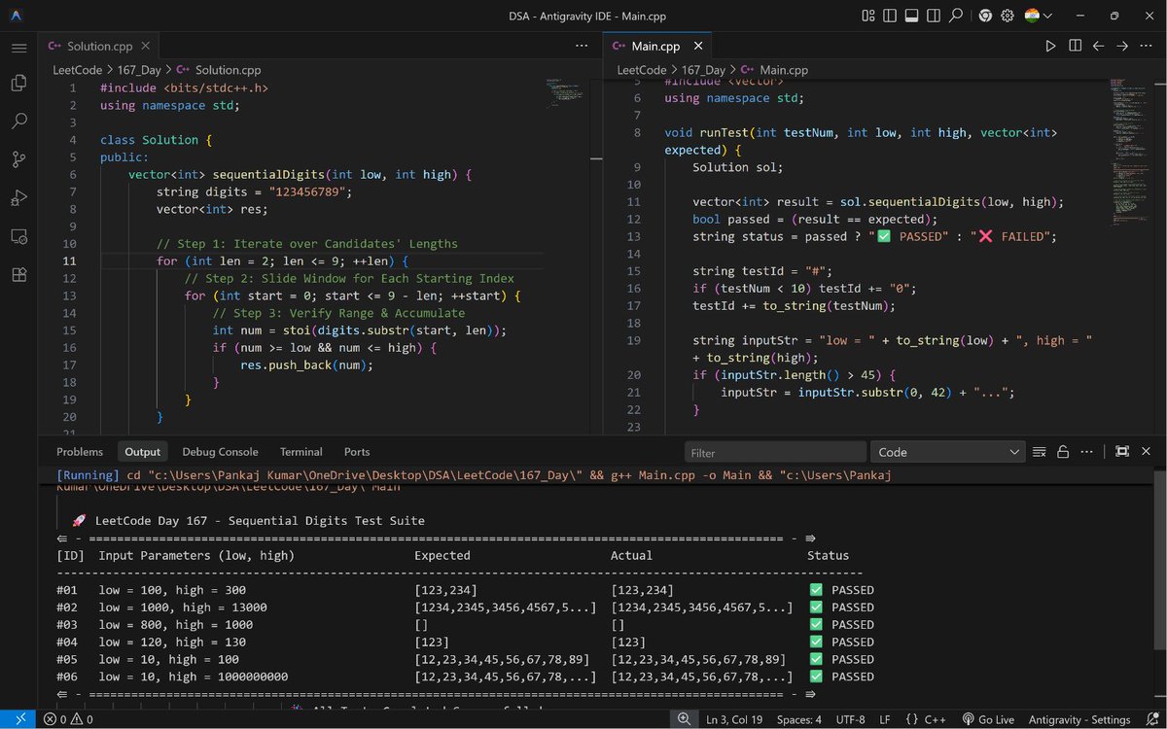Screen dimensions: 1167x729
Task: Expand the account dropdown chevron beside flag
Action: tap(1048, 16)
